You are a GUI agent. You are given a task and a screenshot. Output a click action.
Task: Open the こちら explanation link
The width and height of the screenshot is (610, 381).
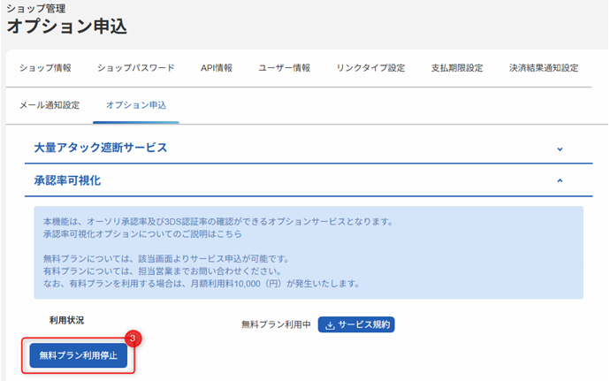click(x=228, y=234)
